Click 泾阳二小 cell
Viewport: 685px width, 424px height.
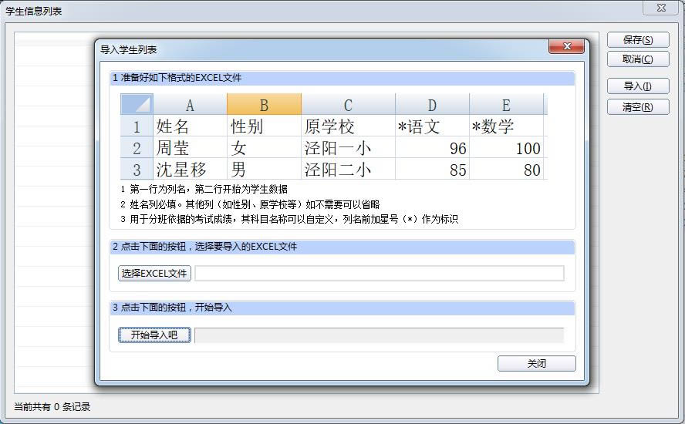[x=348, y=169]
